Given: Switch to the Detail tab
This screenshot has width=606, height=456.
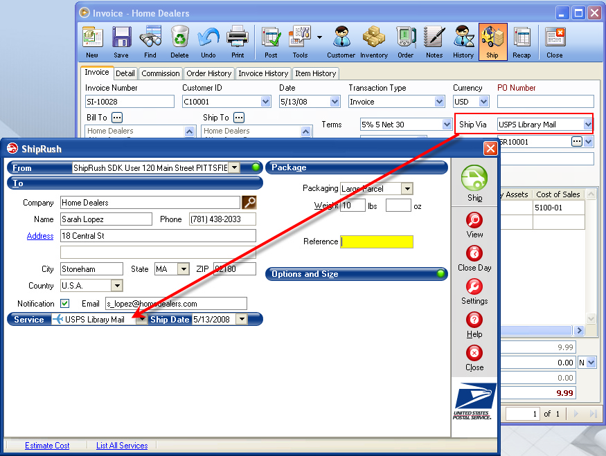Looking at the screenshot, I should coord(125,73).
